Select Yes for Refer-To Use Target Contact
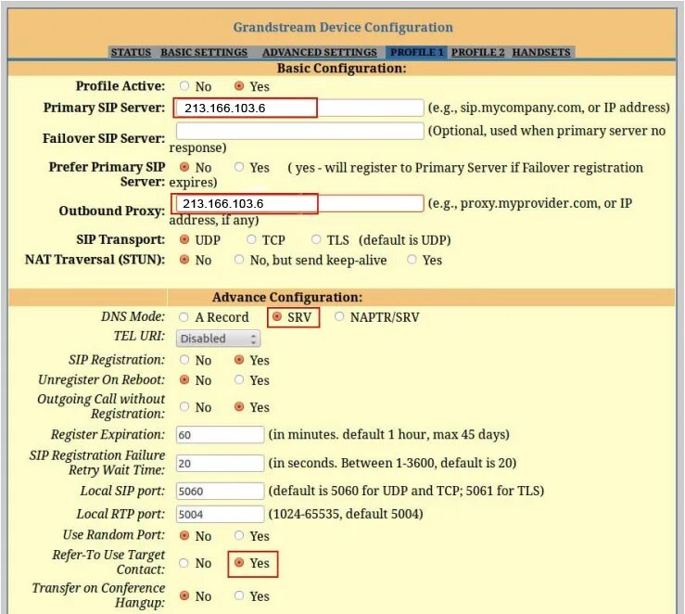Screen dimensions: 685x614 coord(239,563)
